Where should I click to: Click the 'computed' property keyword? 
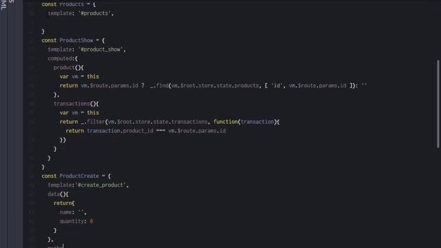(x=60, y=59)
